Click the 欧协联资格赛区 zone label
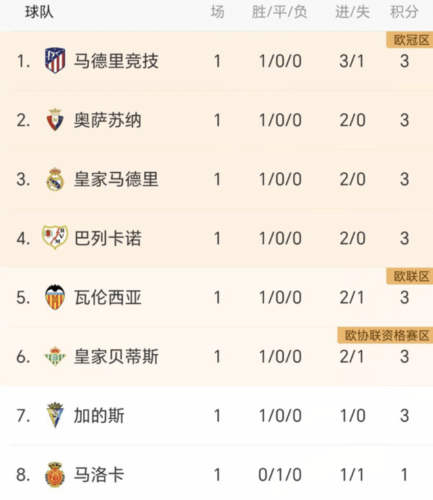The height and width of the screenshot is (500, 433). (x=385, y=336)
